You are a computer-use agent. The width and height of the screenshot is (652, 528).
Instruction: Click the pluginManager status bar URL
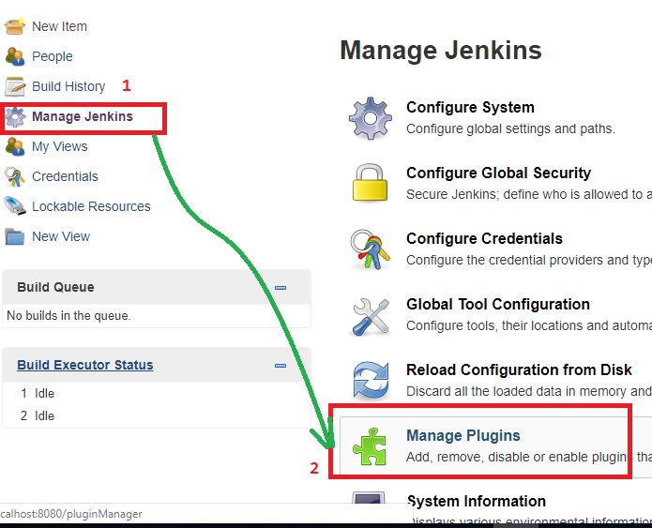(71, 514)
